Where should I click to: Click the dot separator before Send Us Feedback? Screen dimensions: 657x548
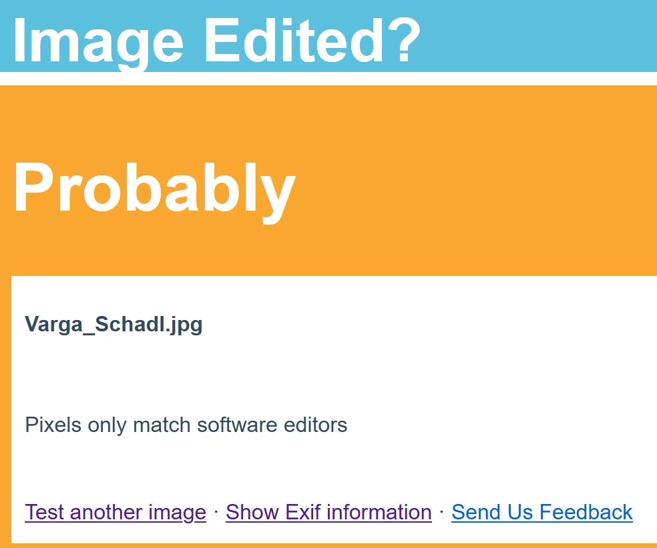point(441,511)
